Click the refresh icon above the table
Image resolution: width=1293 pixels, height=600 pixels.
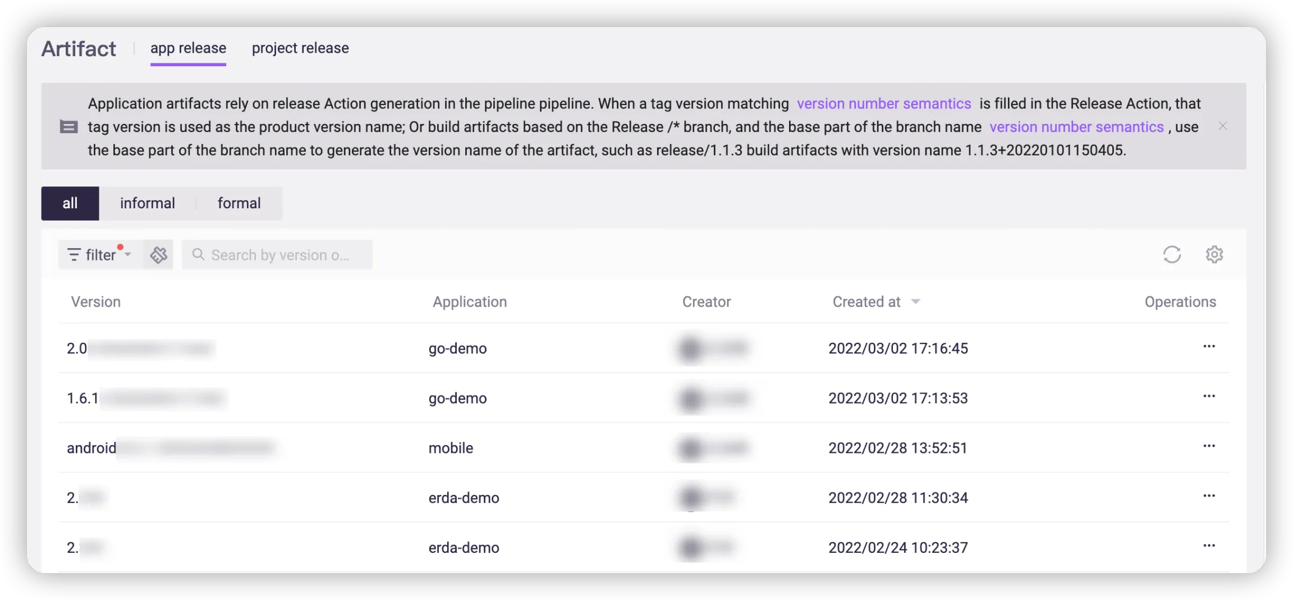pos(1172,255)
